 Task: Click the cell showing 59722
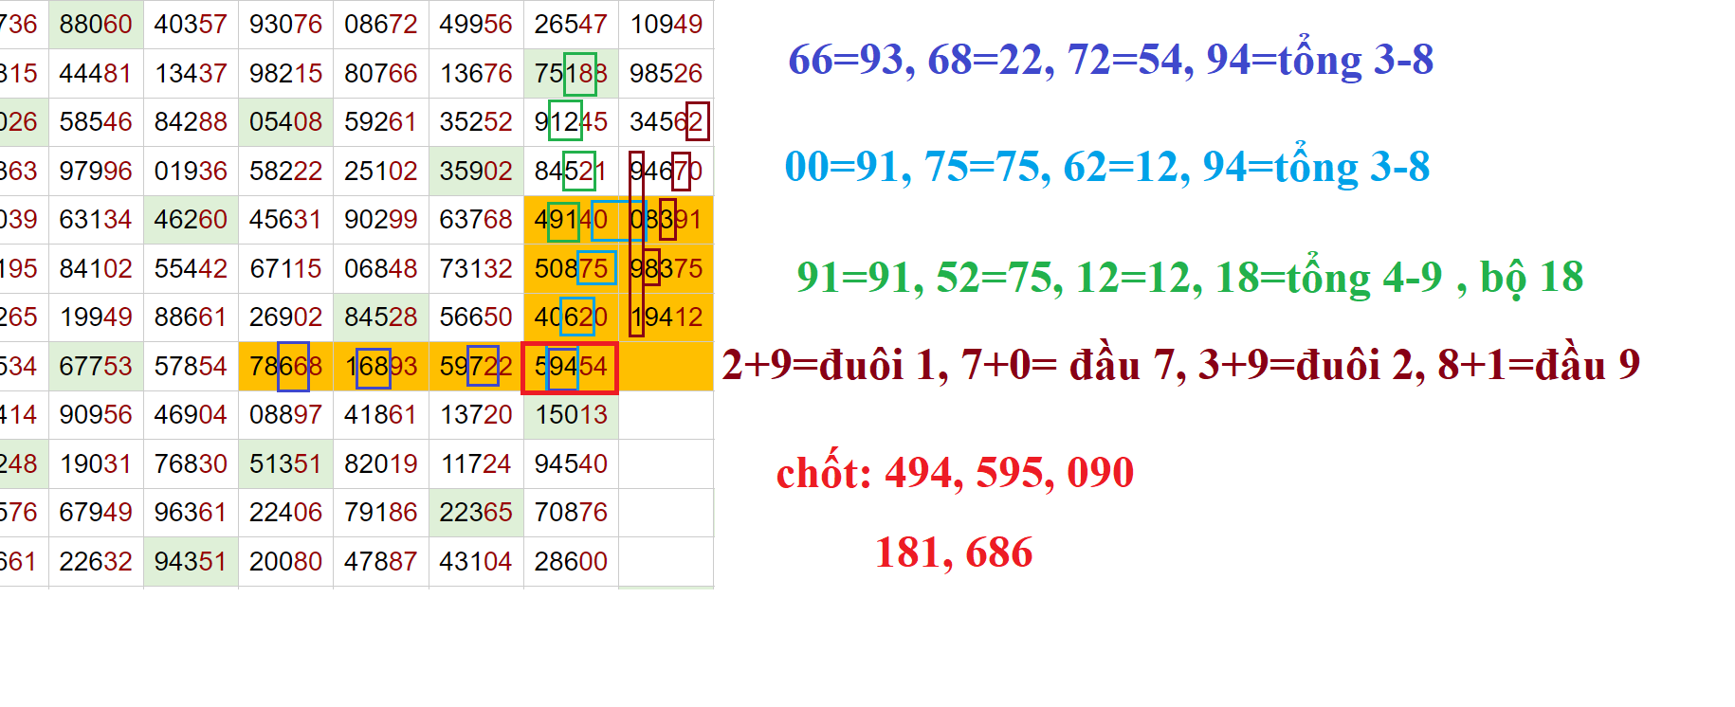click(475, 367)
